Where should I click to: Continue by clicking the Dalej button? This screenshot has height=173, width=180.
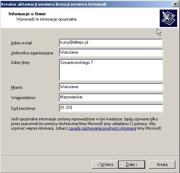[132, 164]
